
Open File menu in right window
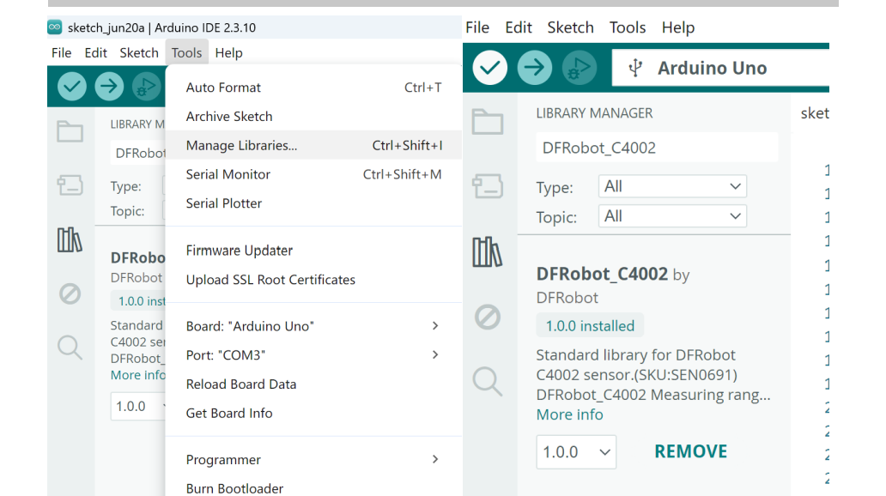pyautogui.click(x=477, y=27)
